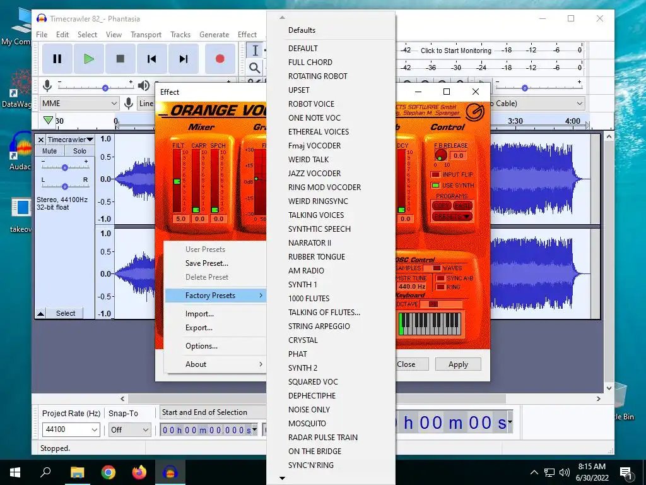Launch Chrome from the taskbar

pyautogui.click(x=109, y=472)
